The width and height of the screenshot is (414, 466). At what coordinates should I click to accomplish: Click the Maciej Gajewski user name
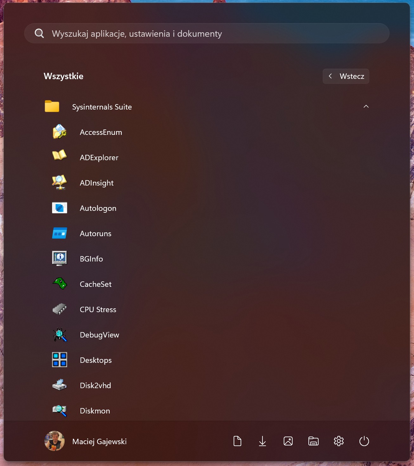pyautogui.click(x=100, y=441)
